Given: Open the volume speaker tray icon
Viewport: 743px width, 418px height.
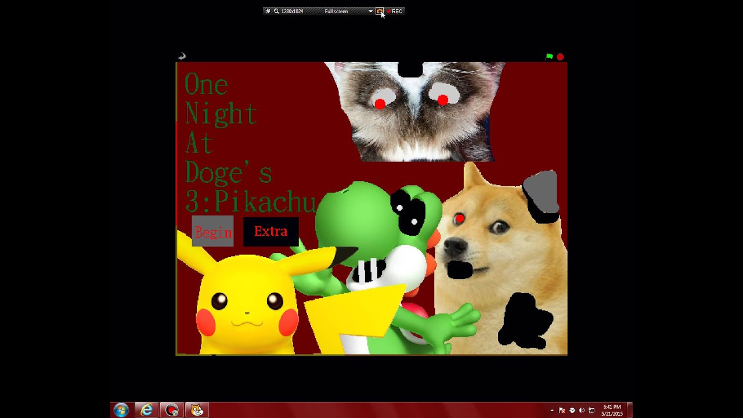Looking at the screenshot, I should tap(582, 410).
